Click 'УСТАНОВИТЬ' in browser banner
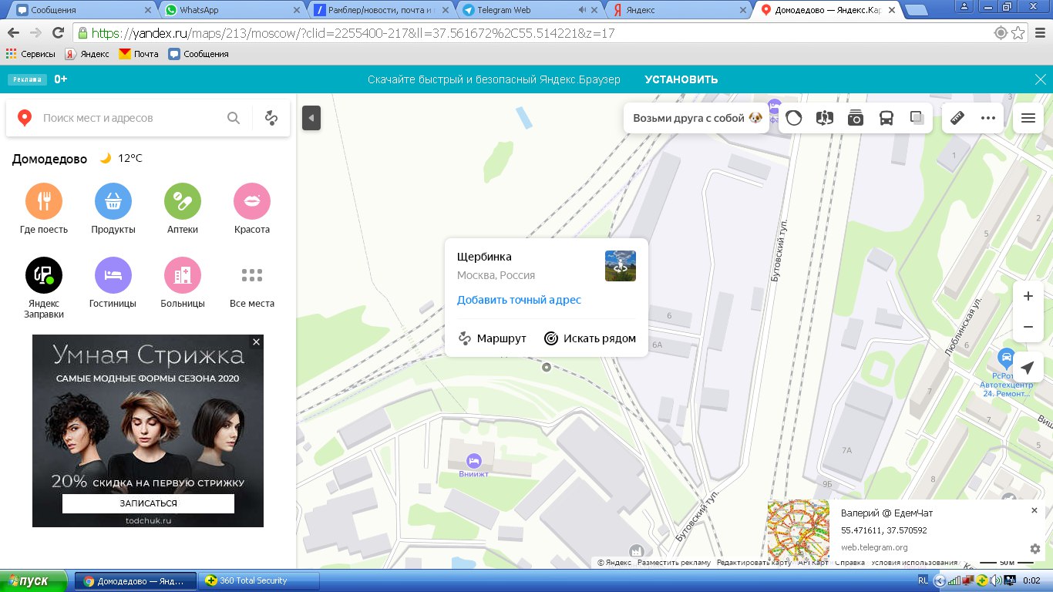This screenshot has width=1053, height=592. pos(681,79)
